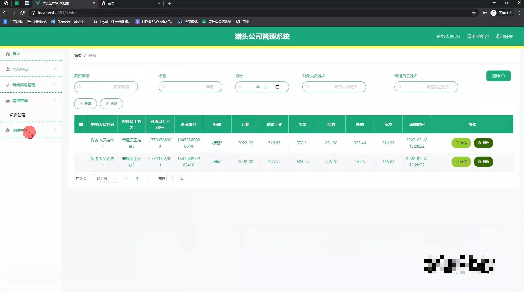Close the 首页 browser tab
This screenshot has width=524, height=292.
tap(159, 3)
